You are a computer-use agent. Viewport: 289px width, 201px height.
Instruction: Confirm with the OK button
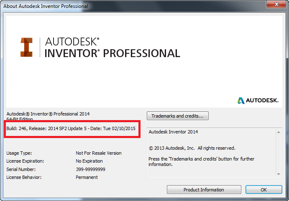[263, 190]
